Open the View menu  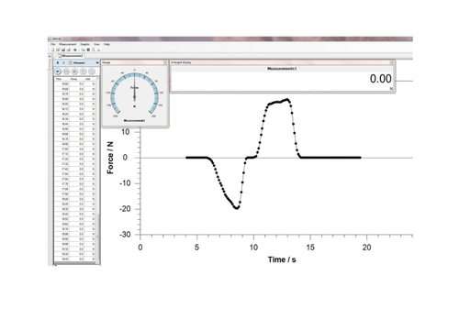(x=96, y=44)
